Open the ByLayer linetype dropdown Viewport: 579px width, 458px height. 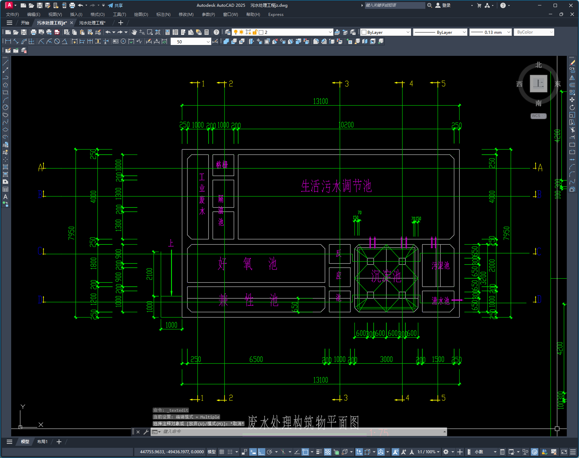pyautogui.click(x=441, y=32)
